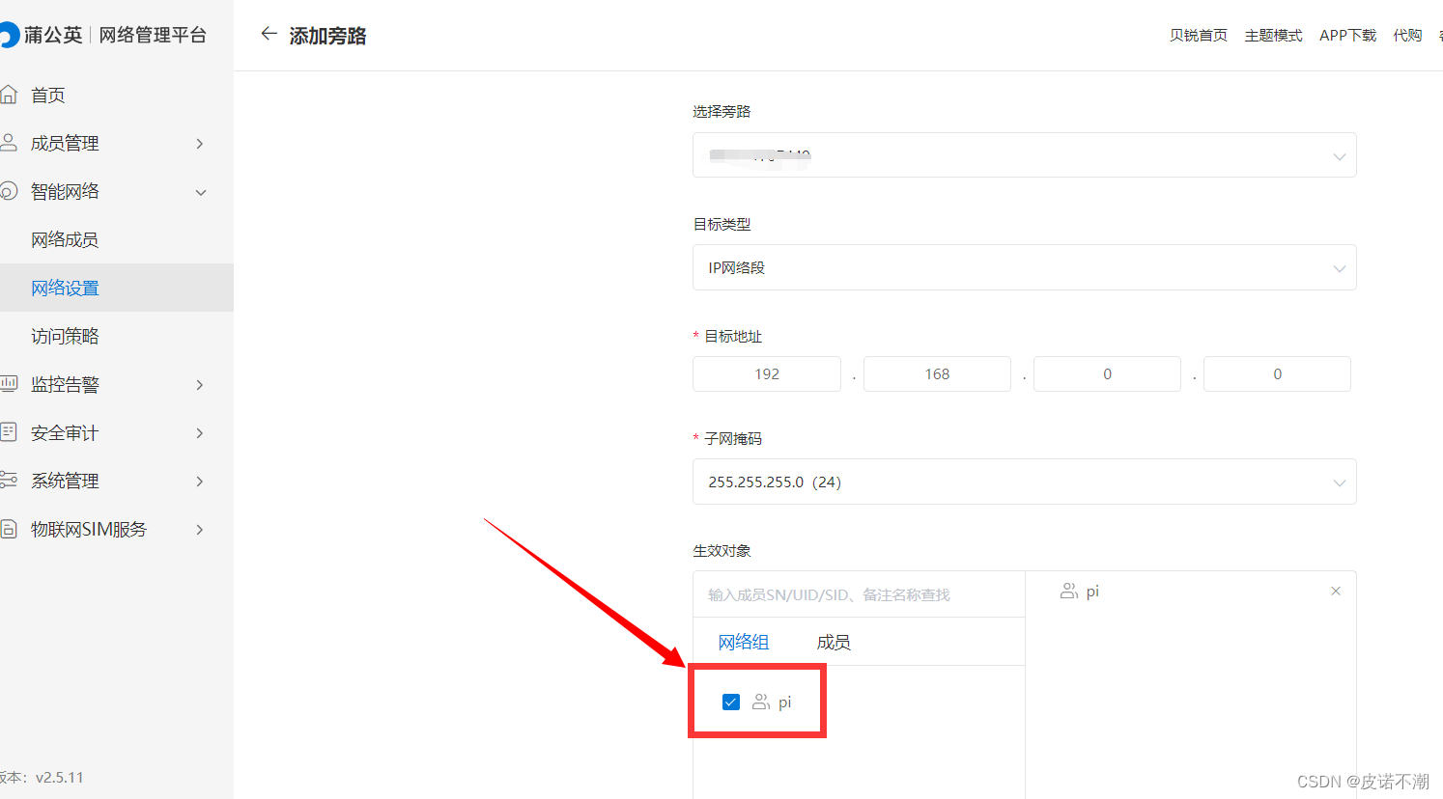The height and width of the screenshot is (799, 1443).
Task: Click the 蒲公英 logo icon
Action: (9, 35)
